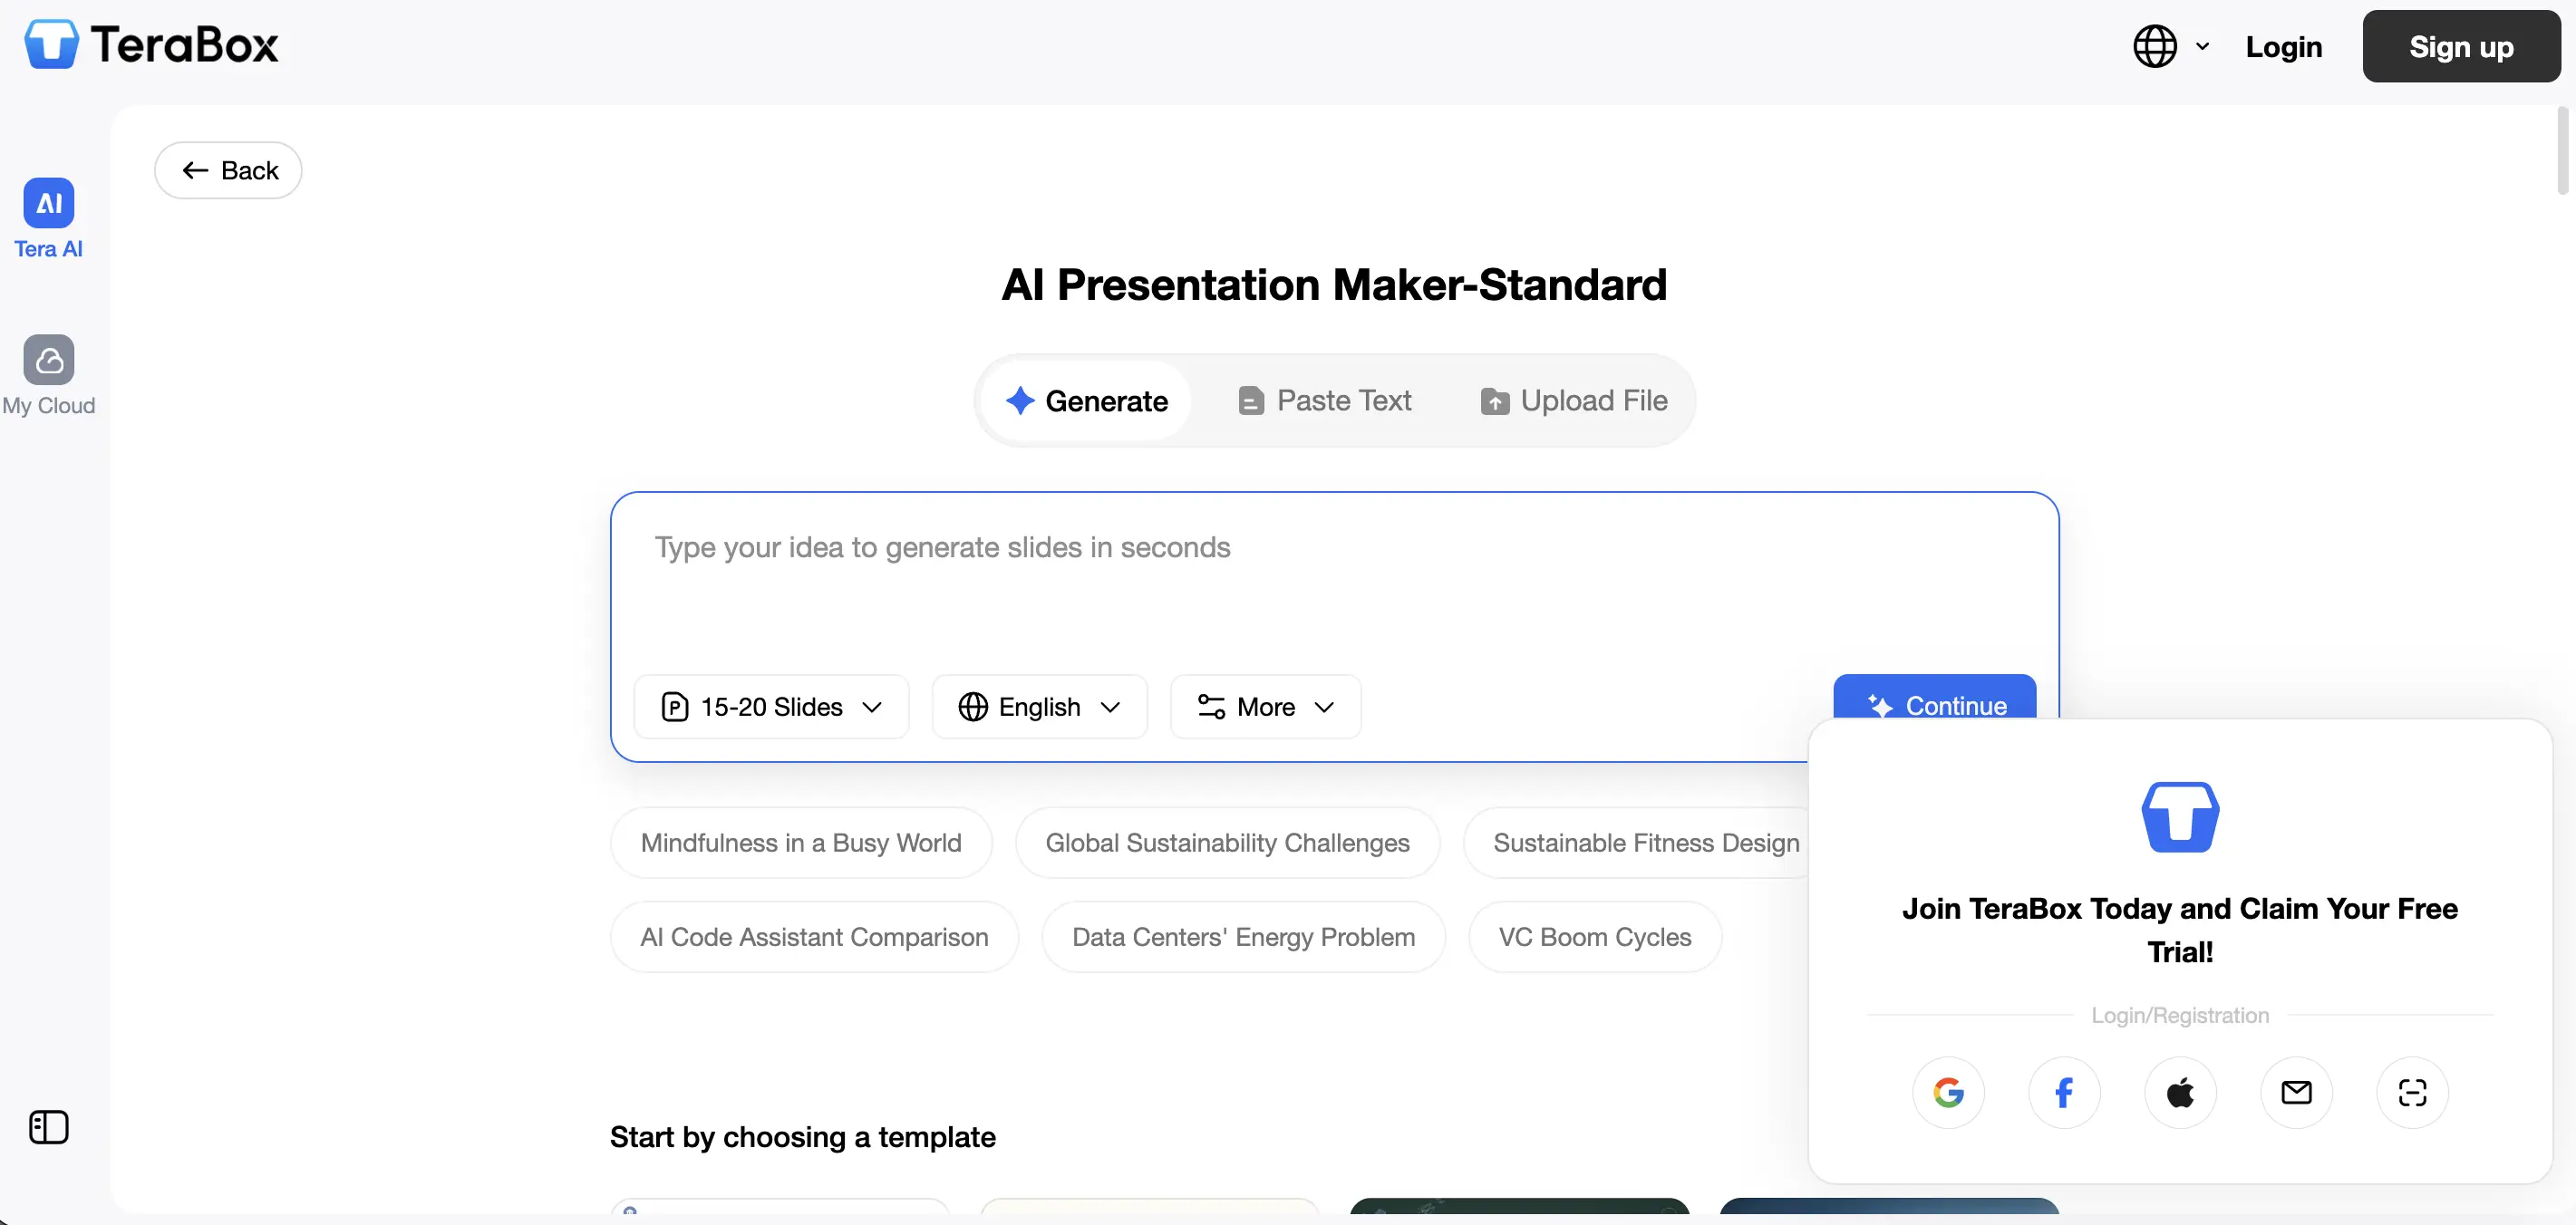Choose Sustainable Fitness Design suggestion
2576x1225 pixels.
click(x=1638, y=843)
